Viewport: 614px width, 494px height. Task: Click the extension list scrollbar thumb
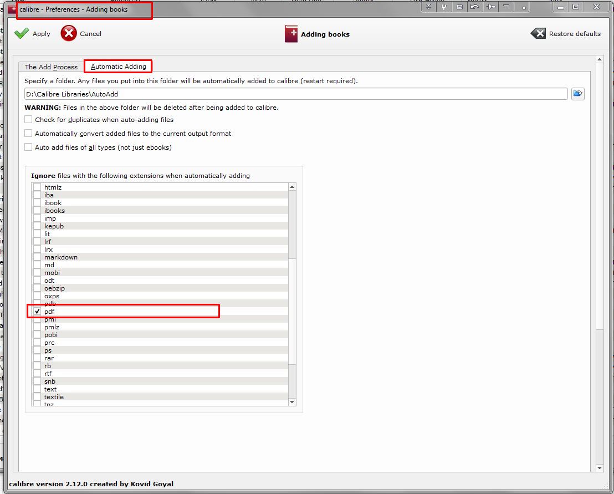pos(292,312)
